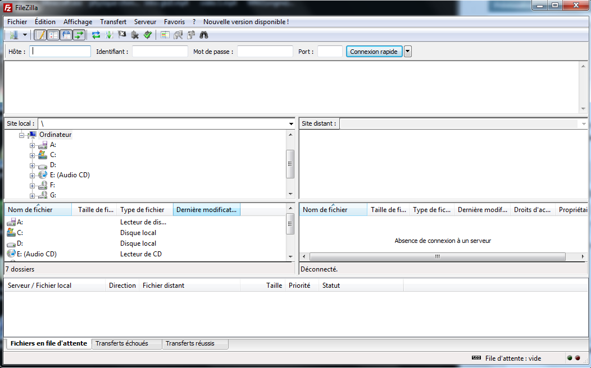Viewport: 591px width, 368px height.
Task: Open the Édition menu
Action: tap(46, 22)
